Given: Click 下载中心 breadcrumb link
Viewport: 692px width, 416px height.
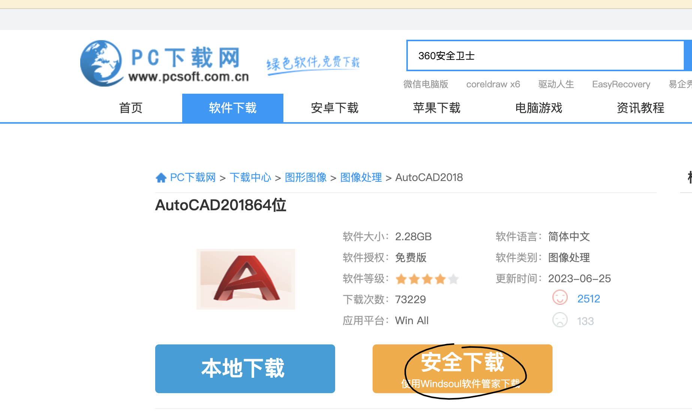Looking at the screenshot, I should click(x=250, y=177).
